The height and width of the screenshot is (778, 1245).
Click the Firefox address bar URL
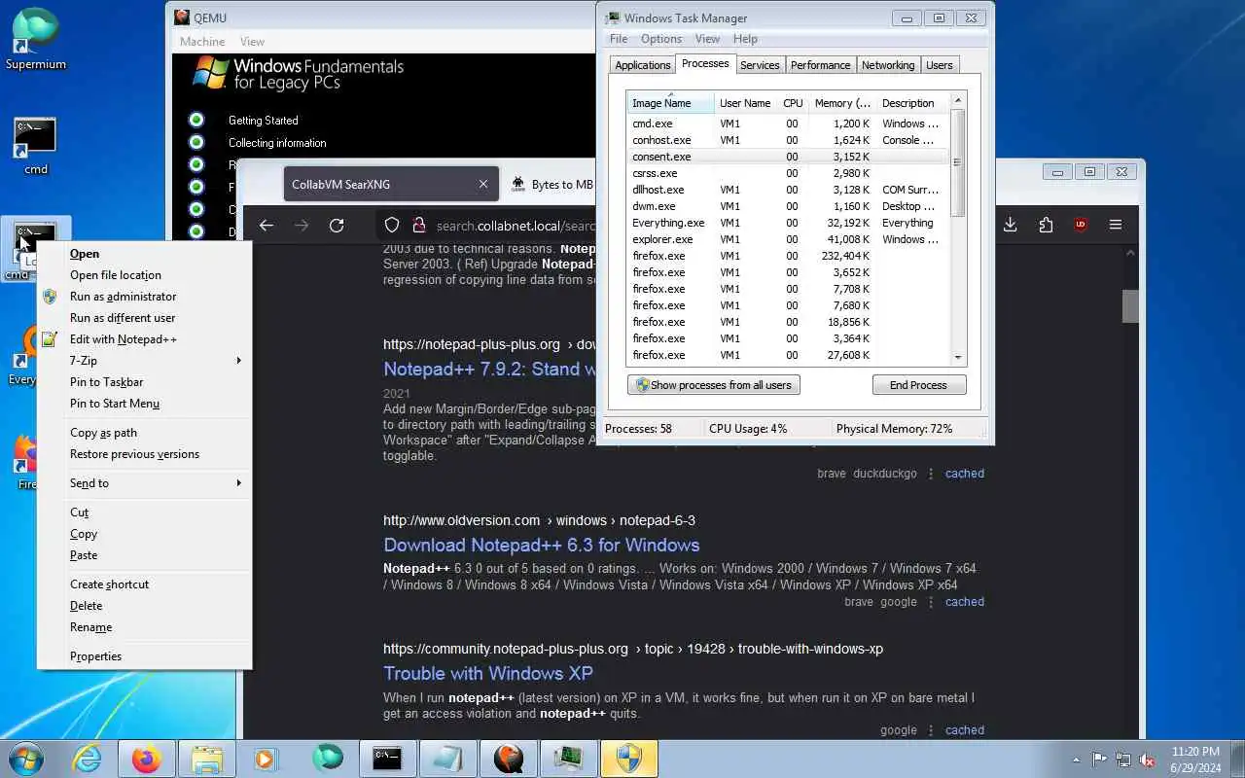pos(516,226)
